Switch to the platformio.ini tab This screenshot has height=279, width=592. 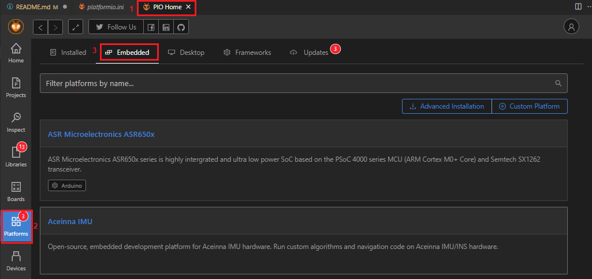click(x=101, y=7)
